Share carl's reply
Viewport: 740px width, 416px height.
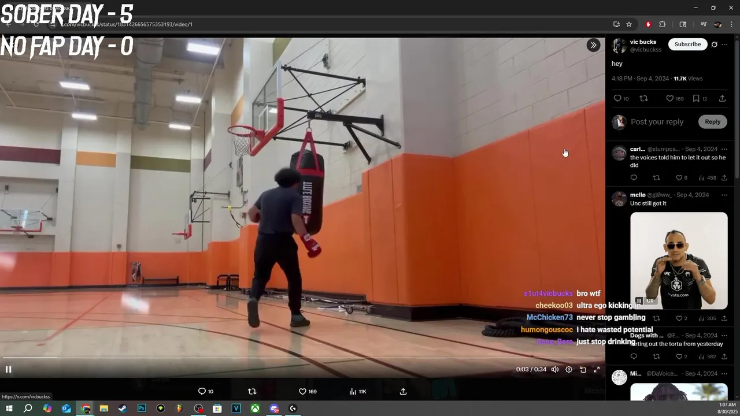[x=724, y=178]
